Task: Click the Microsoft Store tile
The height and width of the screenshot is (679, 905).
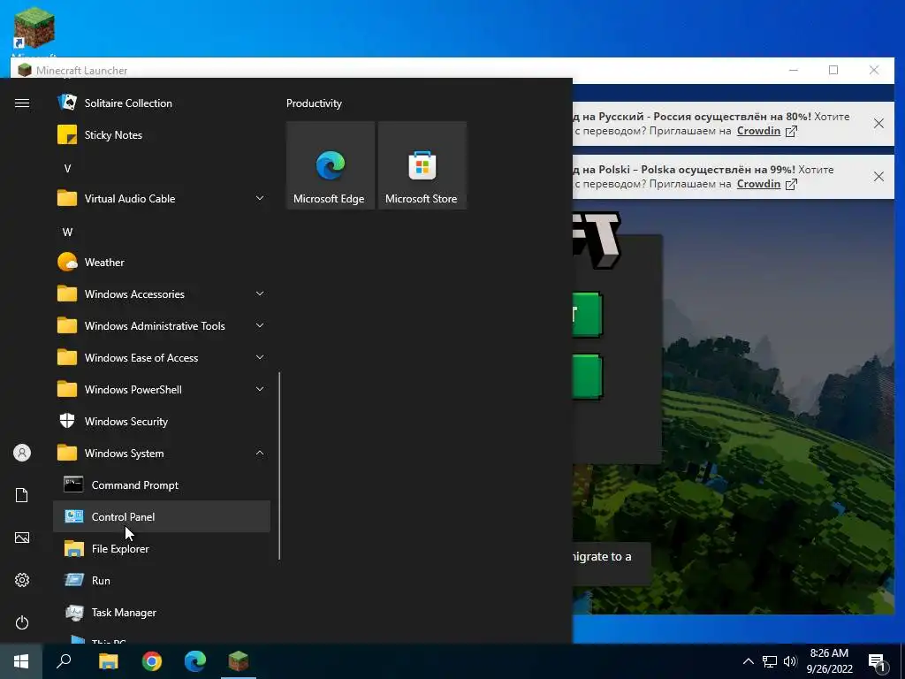Action: pos(422,165)
